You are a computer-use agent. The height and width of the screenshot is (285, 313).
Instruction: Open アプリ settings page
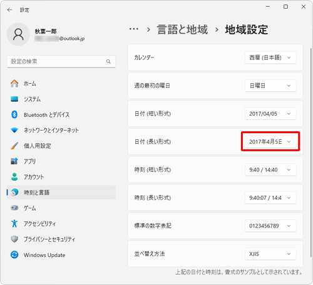click(61, 161)
